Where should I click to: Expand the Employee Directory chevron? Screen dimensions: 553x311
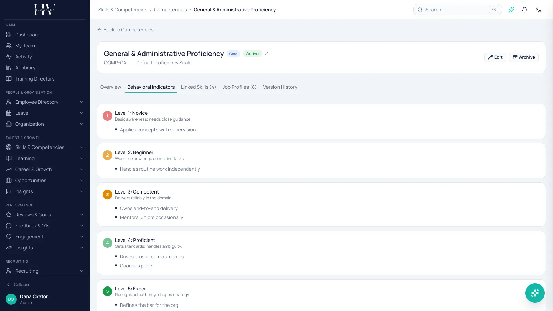point(82,102)
